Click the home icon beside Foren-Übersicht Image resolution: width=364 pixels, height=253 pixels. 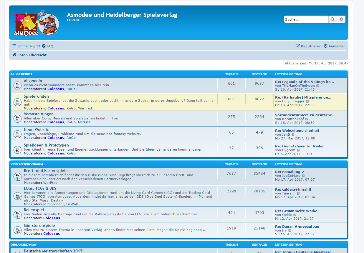pos(14,55)
